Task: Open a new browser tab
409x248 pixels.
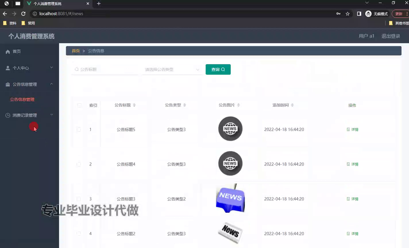Action: (99, 4)
